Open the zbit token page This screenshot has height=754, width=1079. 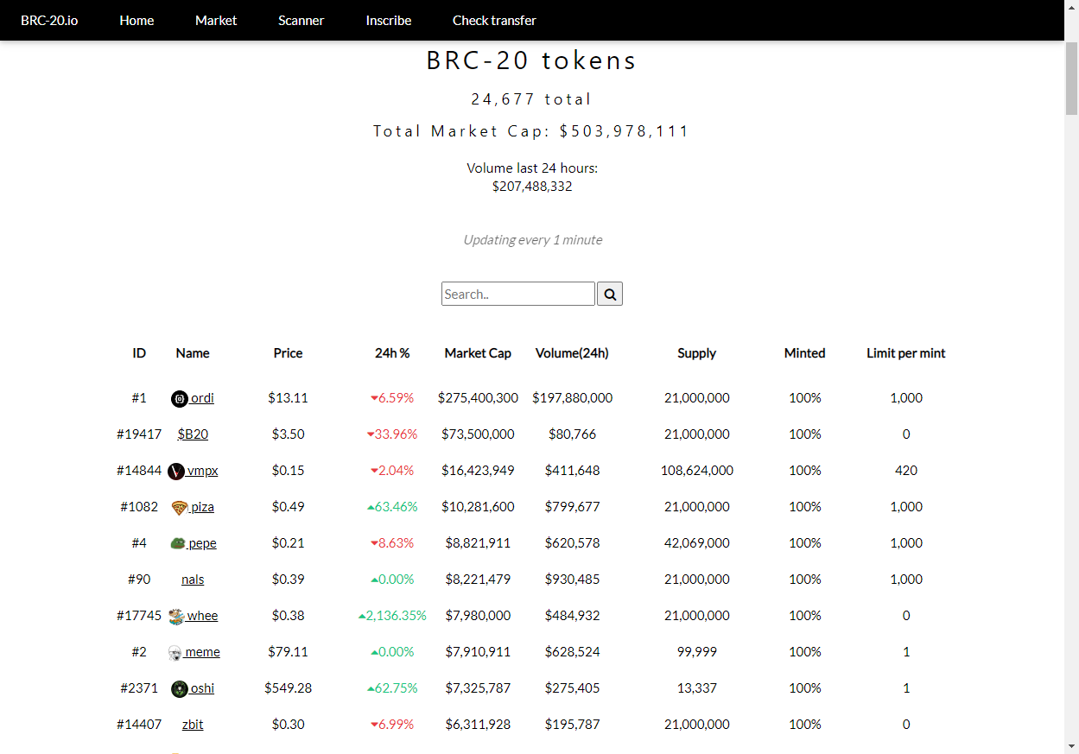193,725
